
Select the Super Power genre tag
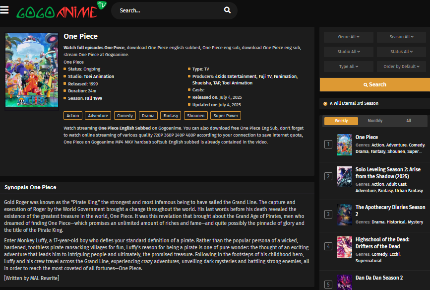click(x=226, y=116)
